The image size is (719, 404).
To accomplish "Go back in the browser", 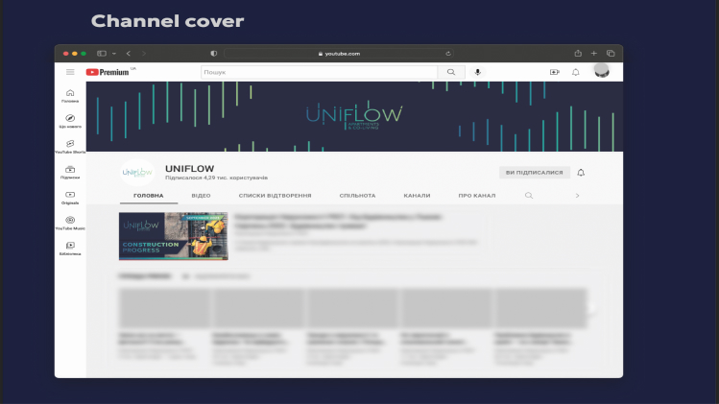I will click(x=129, y=53).
